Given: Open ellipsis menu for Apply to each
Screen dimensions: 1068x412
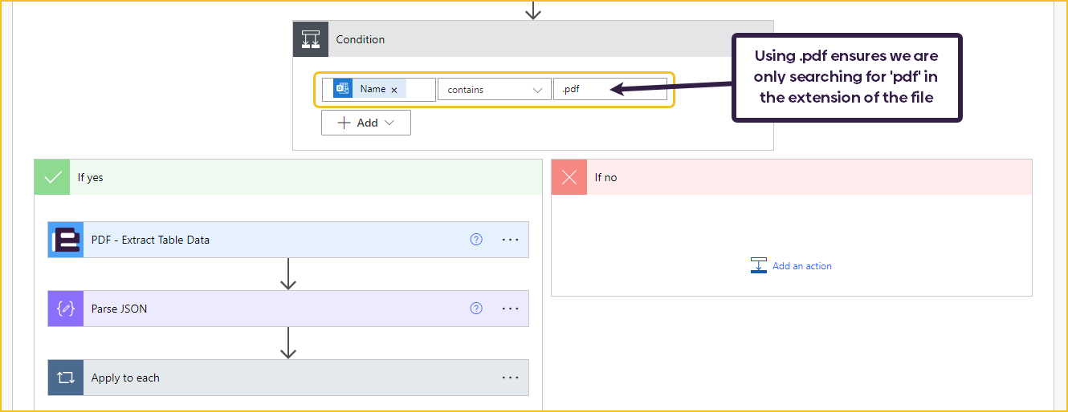Looking at the screenshot, I should [510, 378].
